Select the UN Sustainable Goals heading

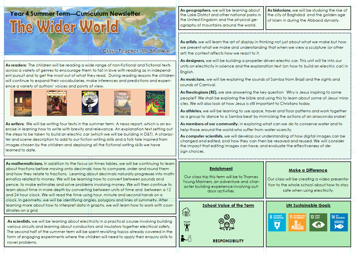click(x=308, y=205)
